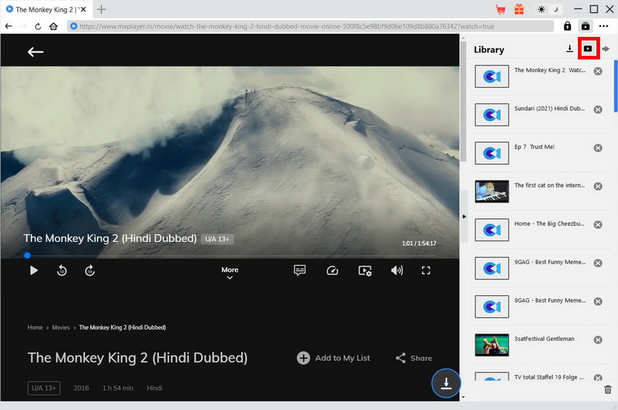Open Sundari (2021) library thumbnail
The width and height of the screenshot is (618, 410).
[x=492, y=115]
